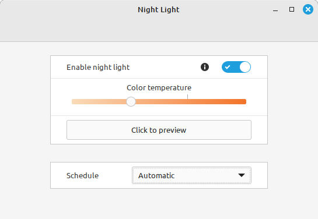This screenshot has height=219, width=318.
Task: Expand schedule options via the black arrow
Action: coord(242,175)
